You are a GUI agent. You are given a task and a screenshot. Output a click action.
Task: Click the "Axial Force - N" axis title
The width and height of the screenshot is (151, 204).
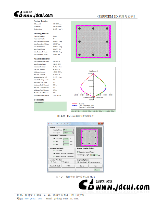point(93,71)
